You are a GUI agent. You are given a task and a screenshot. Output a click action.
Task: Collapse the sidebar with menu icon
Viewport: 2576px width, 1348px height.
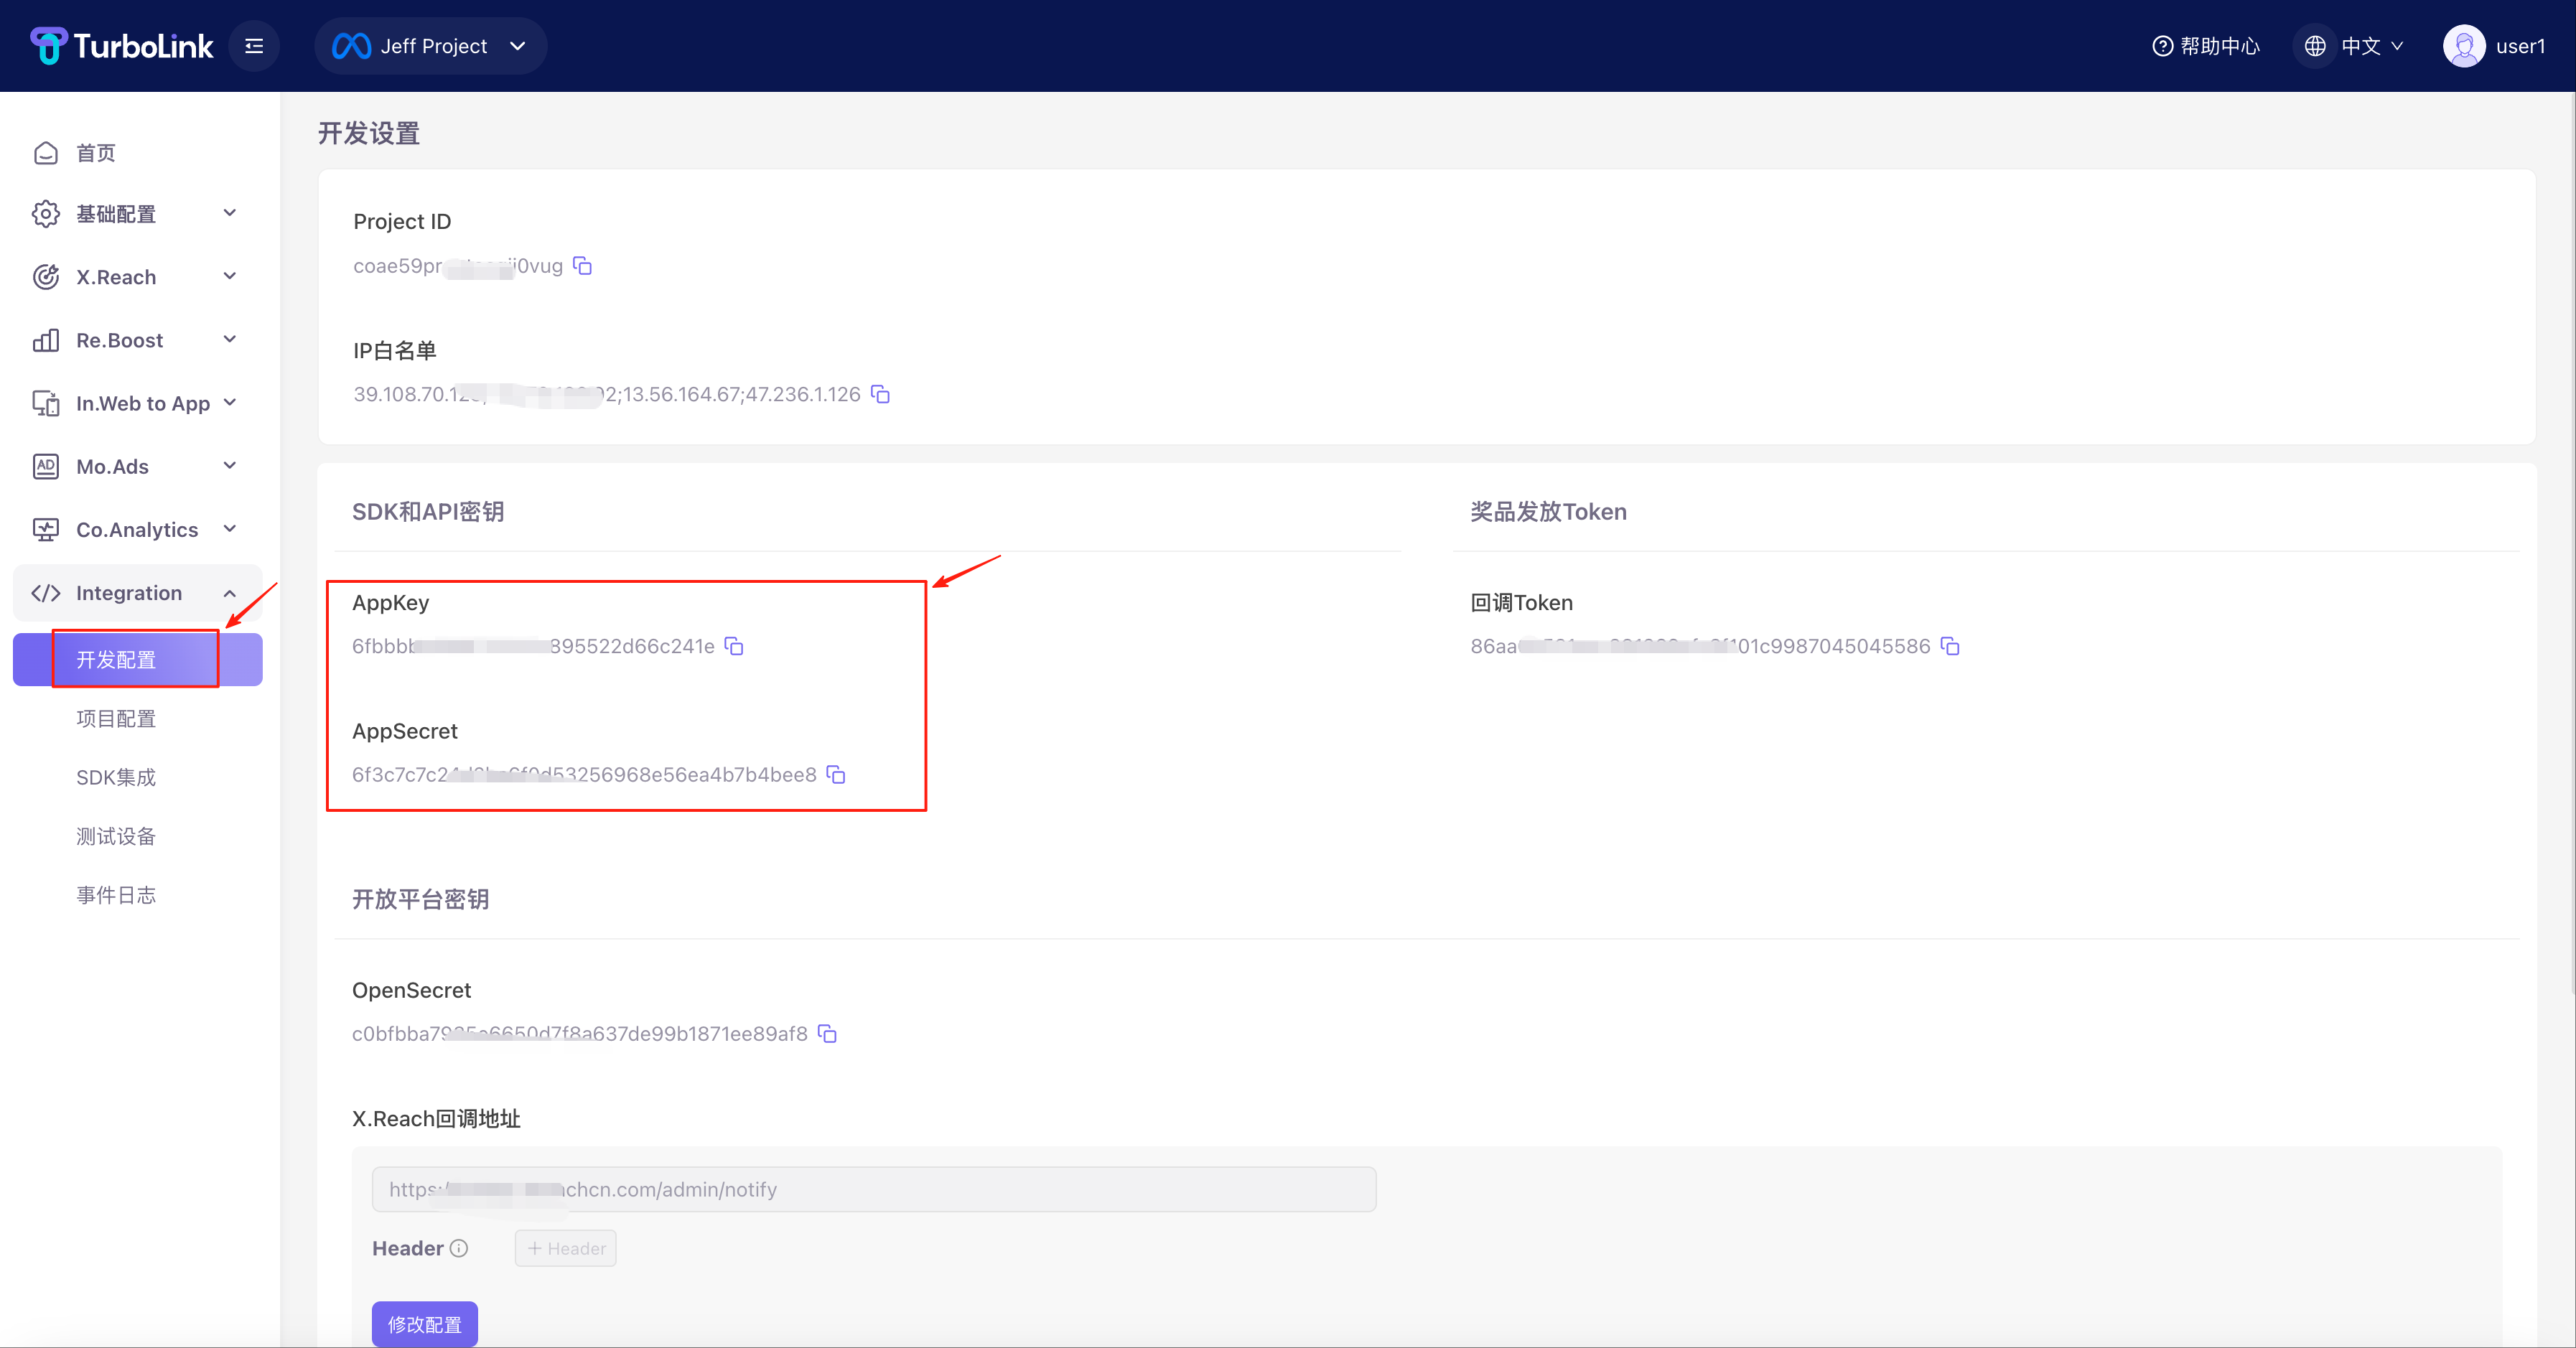tap(254, 46)
